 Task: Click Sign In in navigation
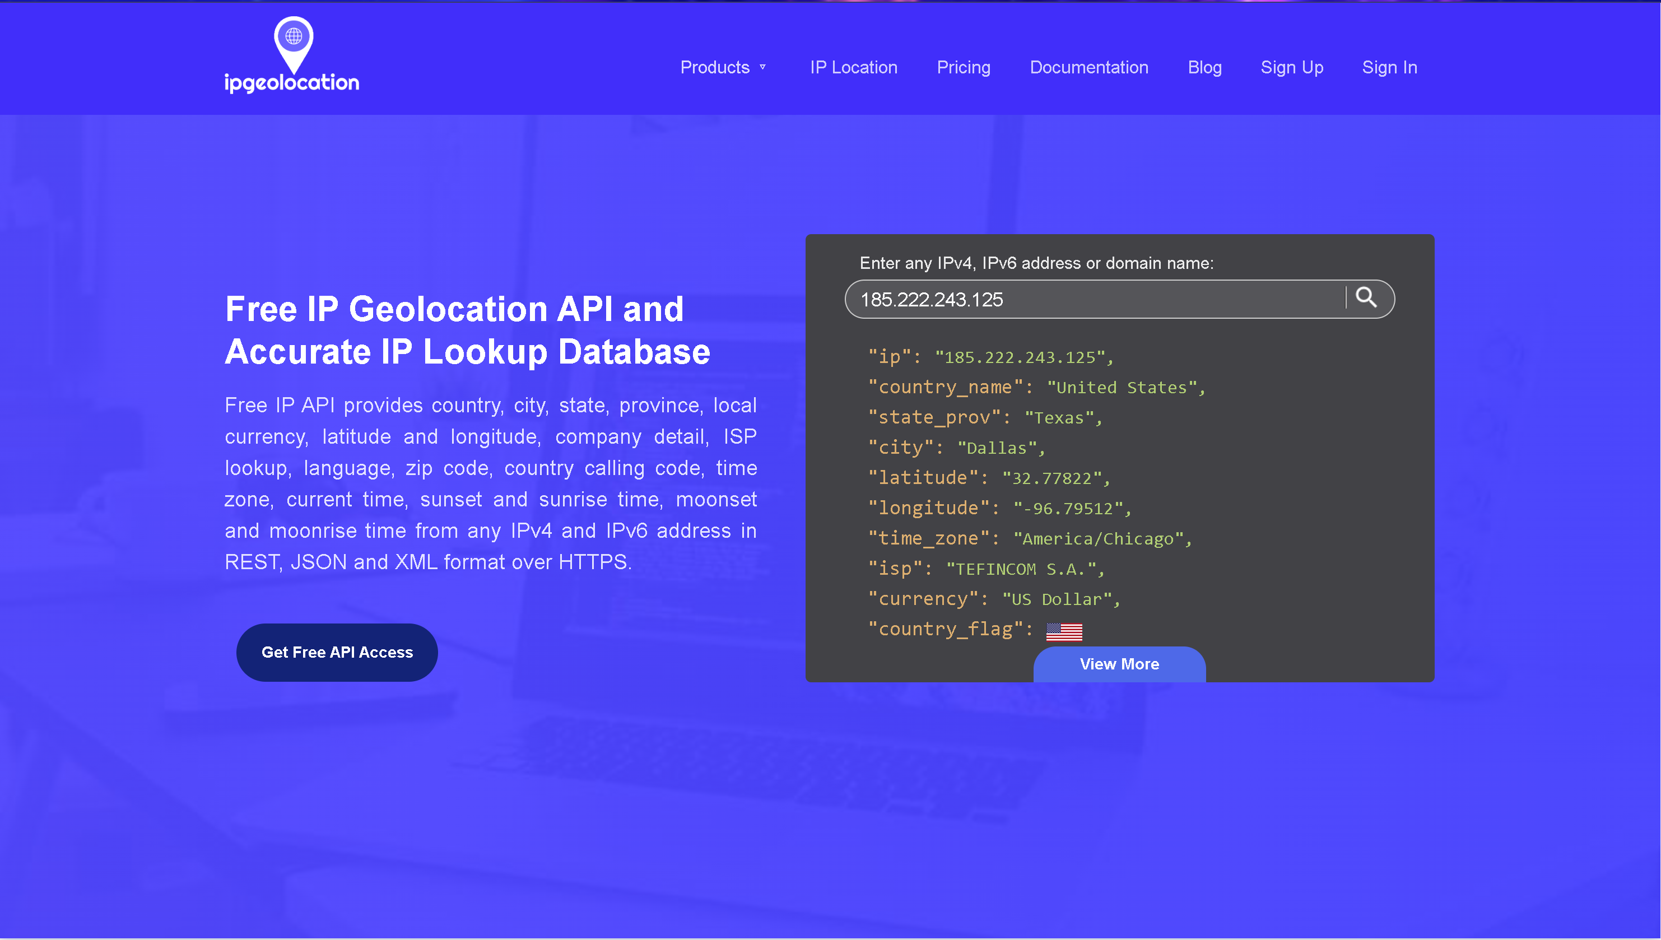[x=1389, y=67]
